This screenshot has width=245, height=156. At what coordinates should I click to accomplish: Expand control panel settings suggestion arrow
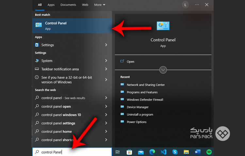coord(106,123)
